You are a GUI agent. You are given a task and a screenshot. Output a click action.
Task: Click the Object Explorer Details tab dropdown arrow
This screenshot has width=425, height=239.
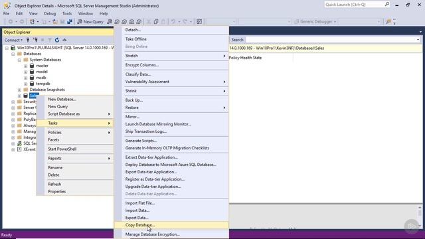point(420,32)
